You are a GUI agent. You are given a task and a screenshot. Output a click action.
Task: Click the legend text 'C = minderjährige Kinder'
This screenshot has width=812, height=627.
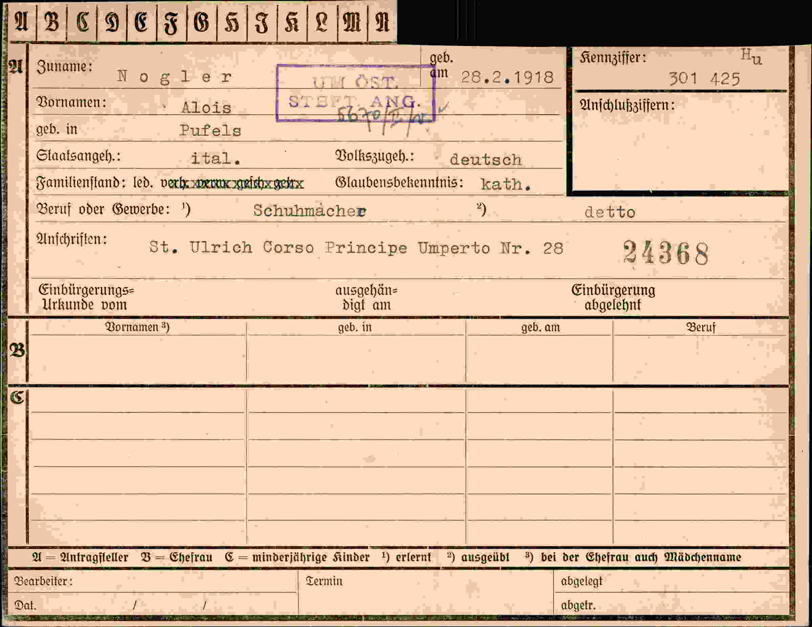click(297, 558)
